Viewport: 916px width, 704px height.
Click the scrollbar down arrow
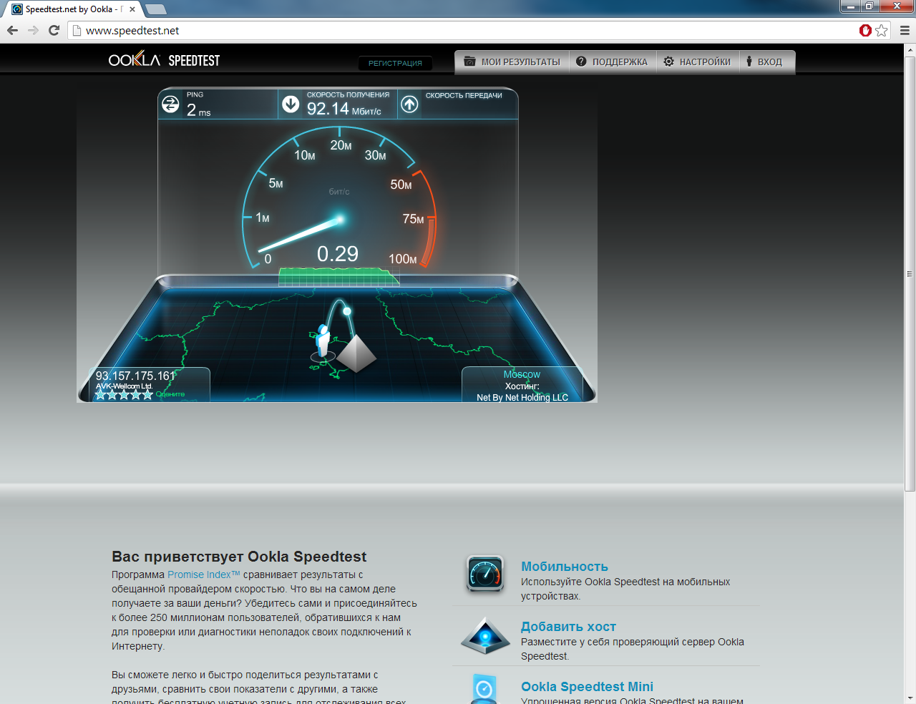[x=910, y=698]
